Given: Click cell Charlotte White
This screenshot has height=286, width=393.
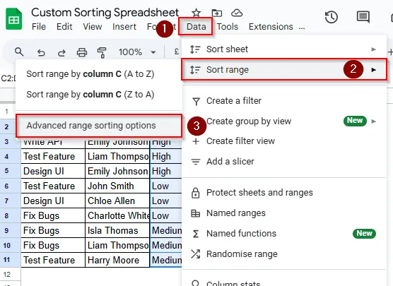Looking at the screenshot, I should click(x=117, y=216).
